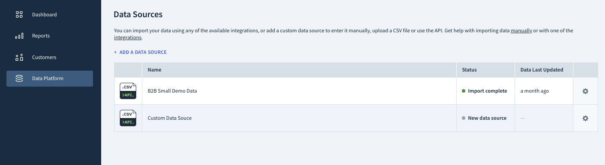Open settings gear for Custom Data Souce
This screenshot has height=165, width=605.
pos(585,118)
